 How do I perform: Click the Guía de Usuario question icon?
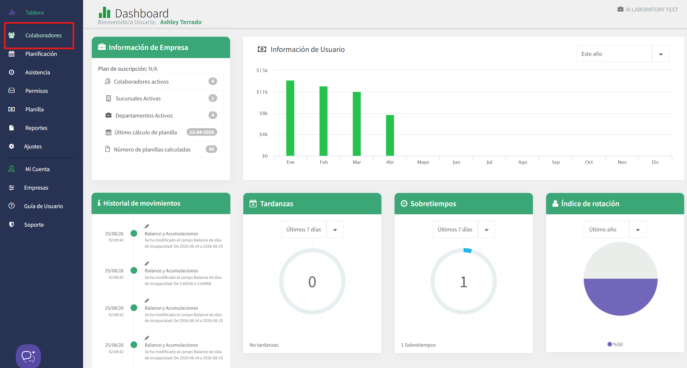pos(12,206)
